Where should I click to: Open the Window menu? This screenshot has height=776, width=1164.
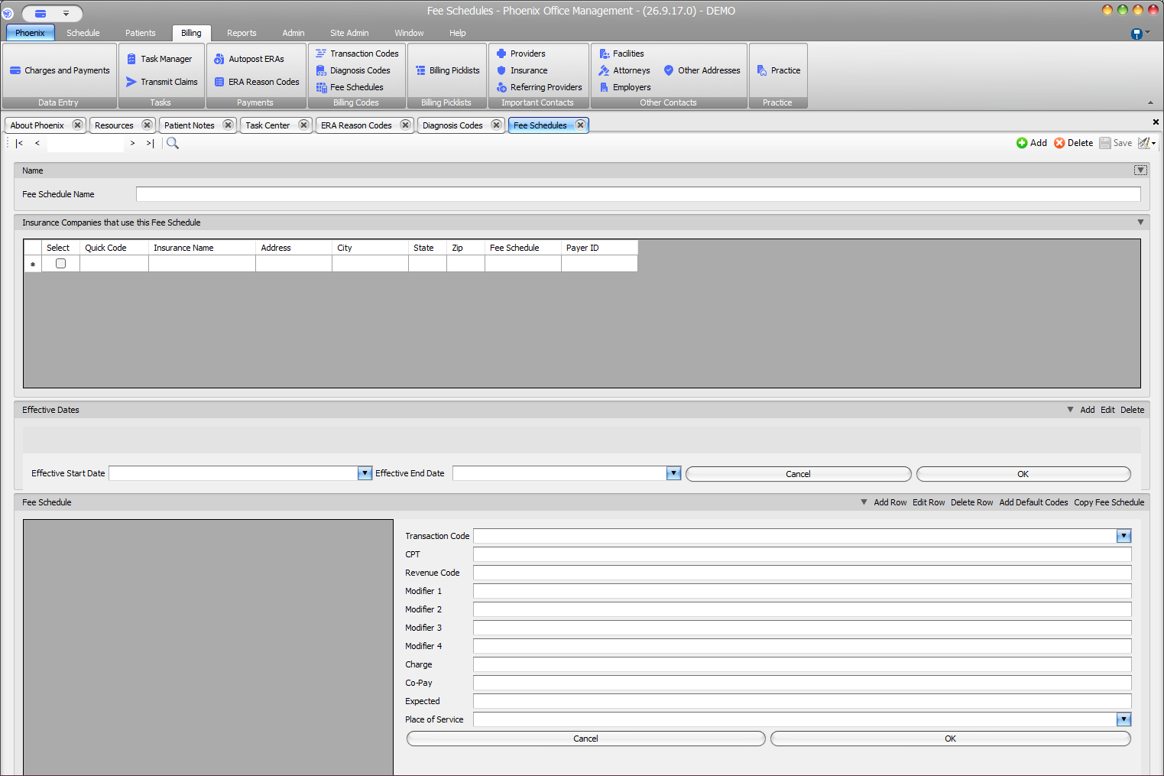409,33
